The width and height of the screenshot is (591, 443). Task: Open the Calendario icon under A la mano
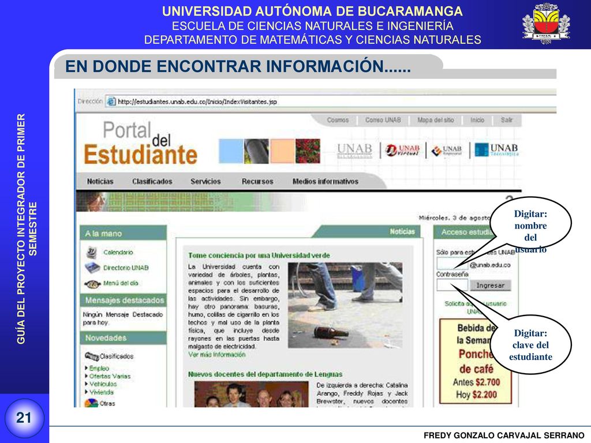coord(91,253)
